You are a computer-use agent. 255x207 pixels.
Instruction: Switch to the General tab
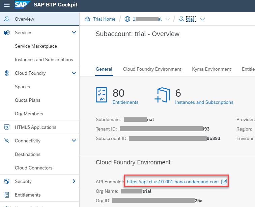(x=104, y=69)
